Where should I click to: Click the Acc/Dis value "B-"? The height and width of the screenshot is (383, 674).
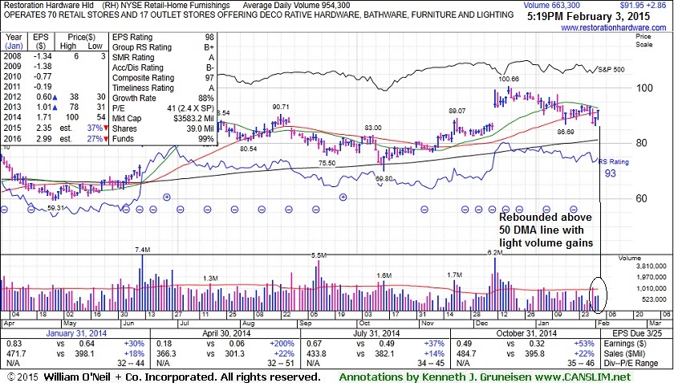209,67
